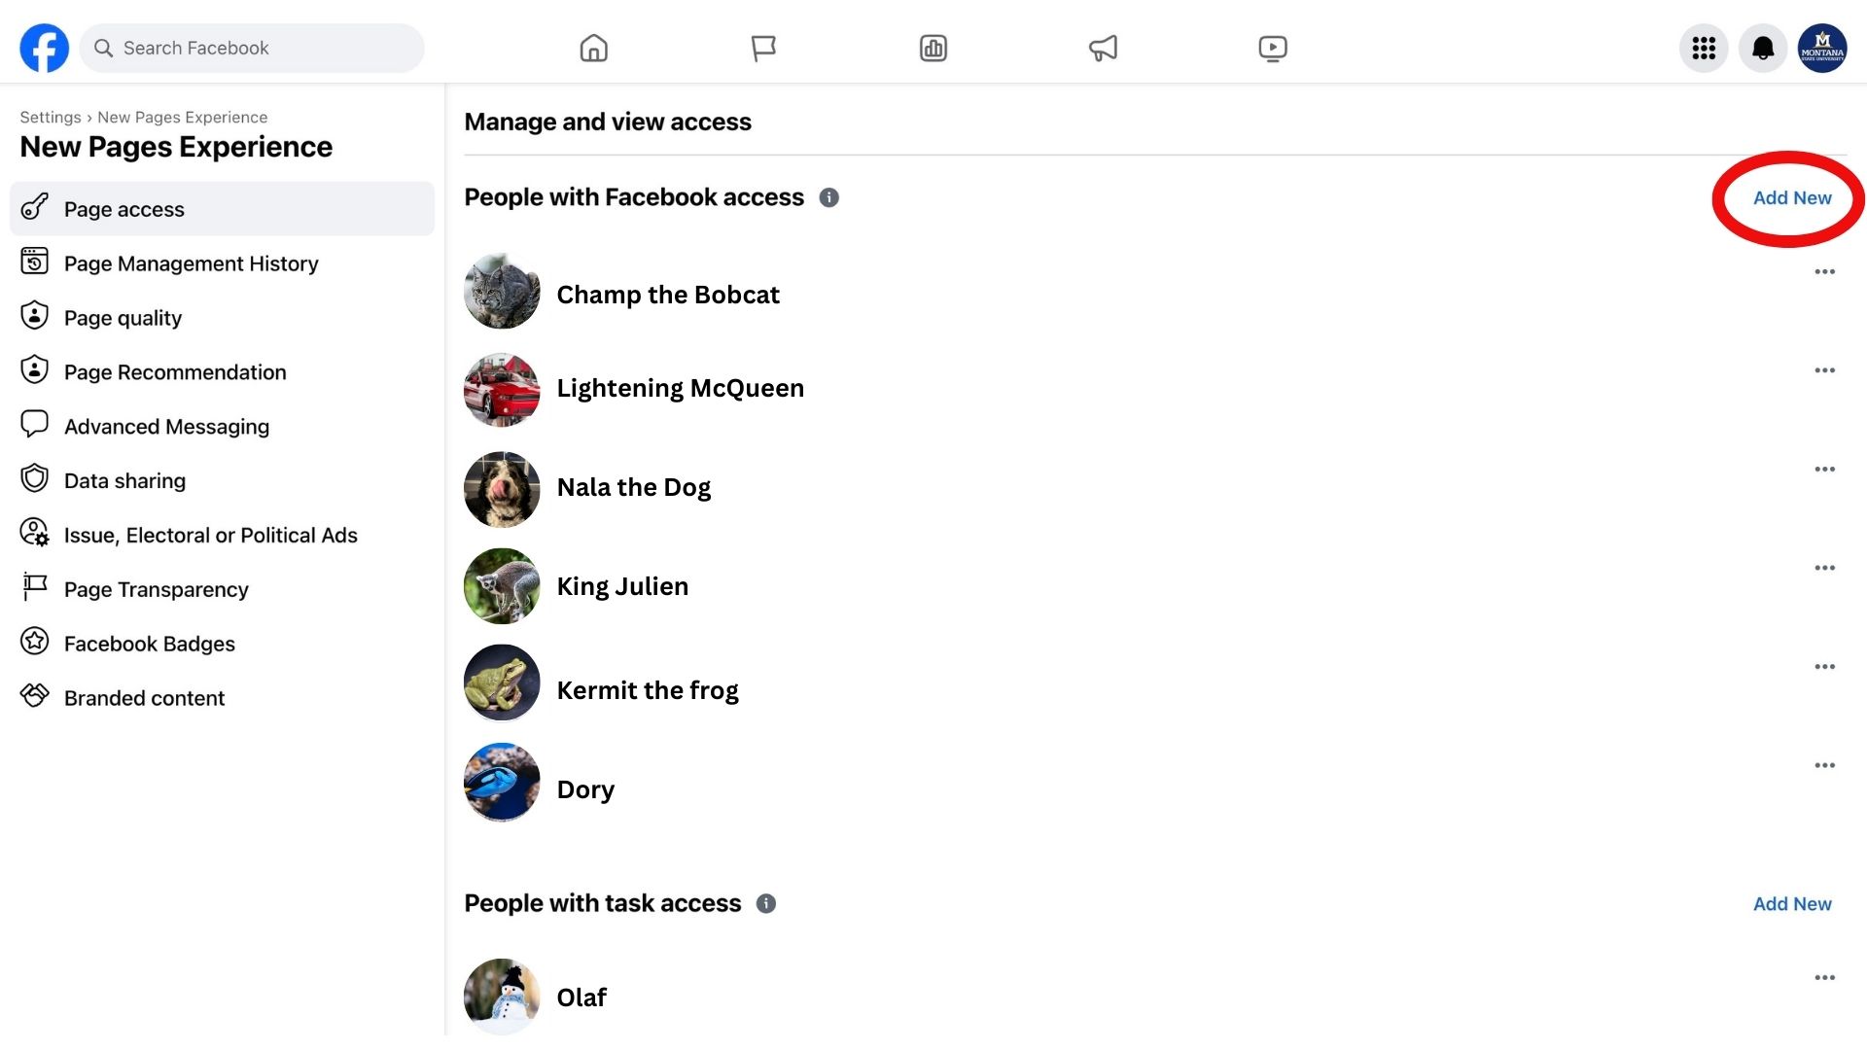Expand options for King Julien
The height and width of the screenshot is (1050, 1867).
(x=1823, y=568)
